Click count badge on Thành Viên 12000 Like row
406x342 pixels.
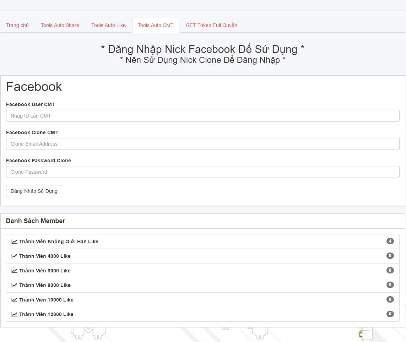coord(390,314)
